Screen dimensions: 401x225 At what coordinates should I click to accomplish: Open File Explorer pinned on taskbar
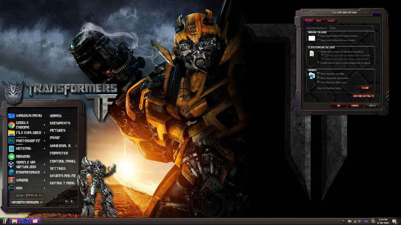click(15, 221)
